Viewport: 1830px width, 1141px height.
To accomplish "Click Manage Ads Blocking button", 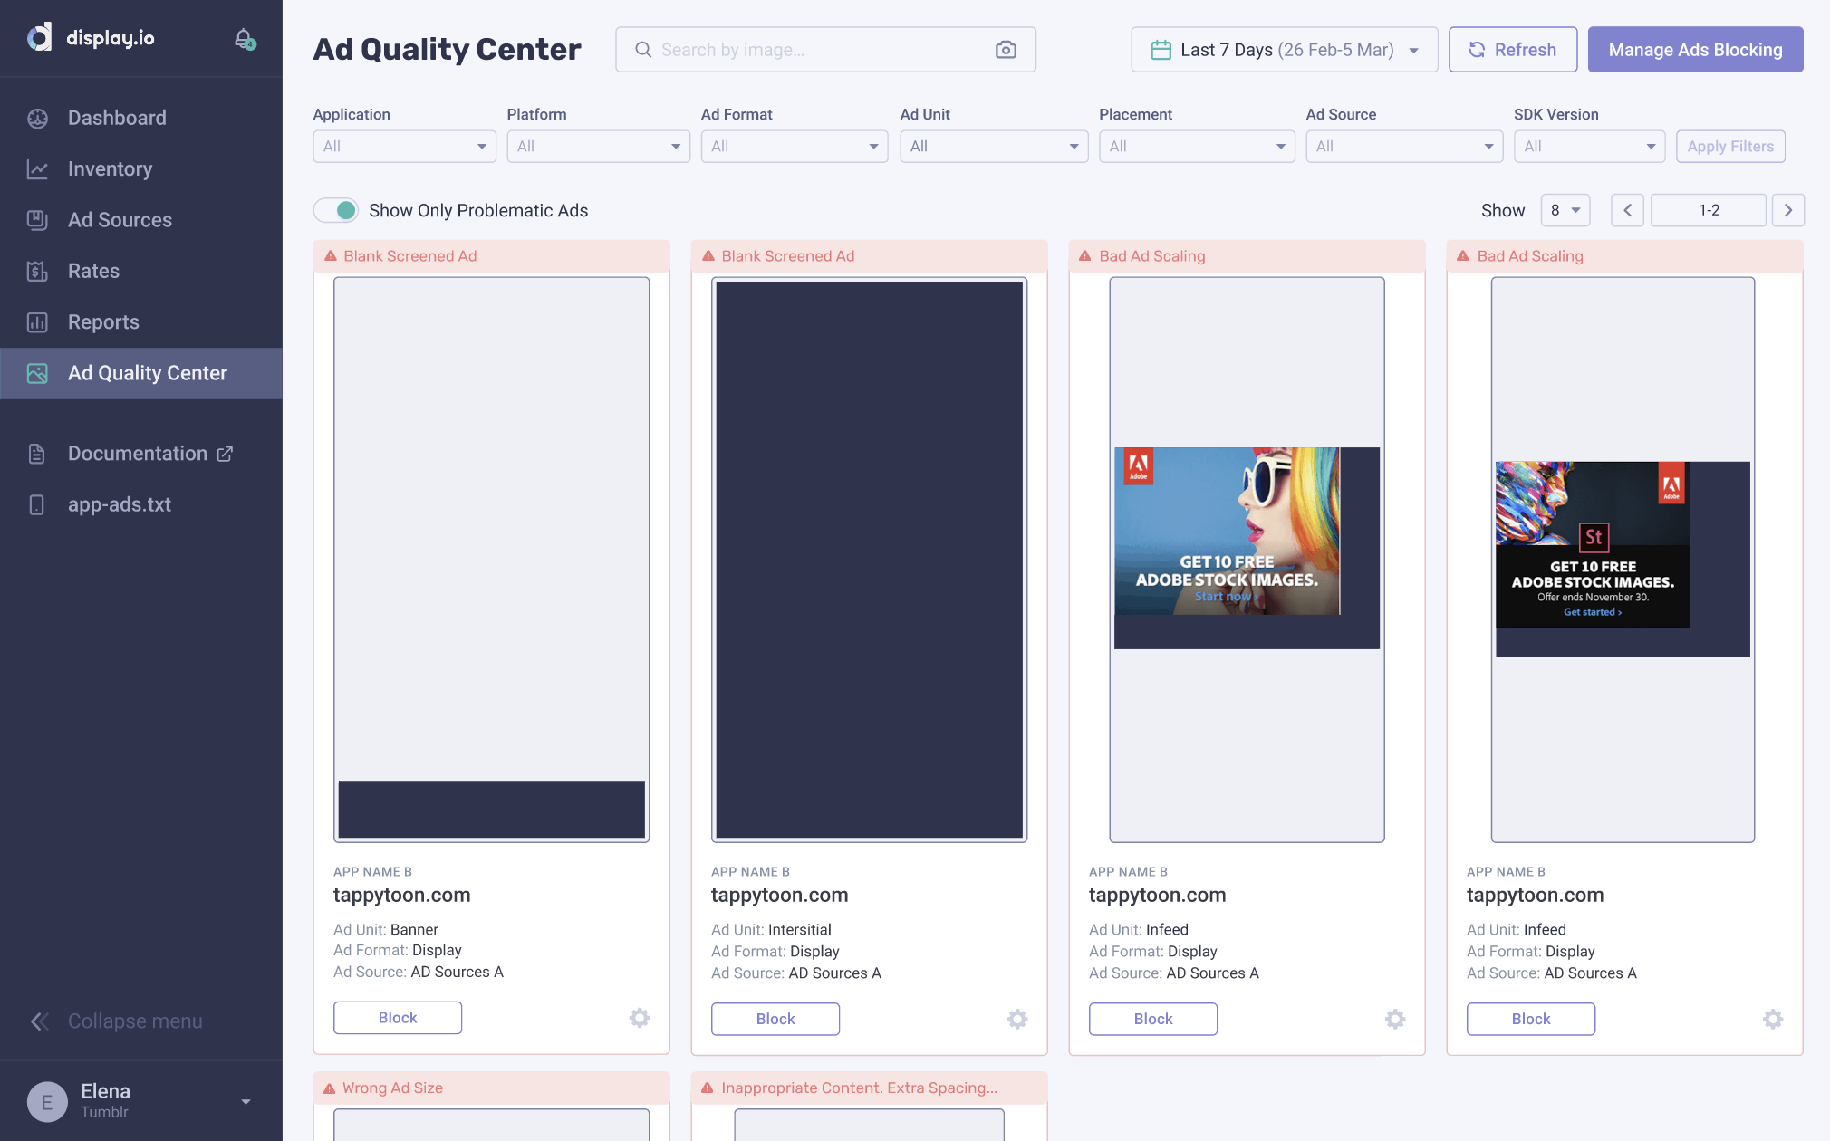I will (1695, 50).
